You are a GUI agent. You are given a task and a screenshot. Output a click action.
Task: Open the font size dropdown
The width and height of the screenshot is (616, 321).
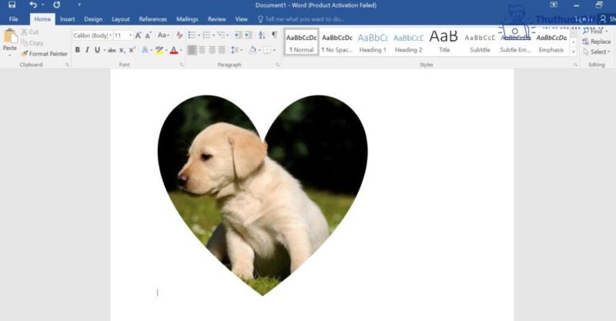130,35
